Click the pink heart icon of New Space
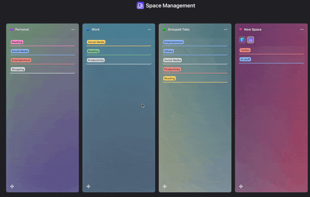The height and width of the screenshot is (197, 310). tap(240, 29)
